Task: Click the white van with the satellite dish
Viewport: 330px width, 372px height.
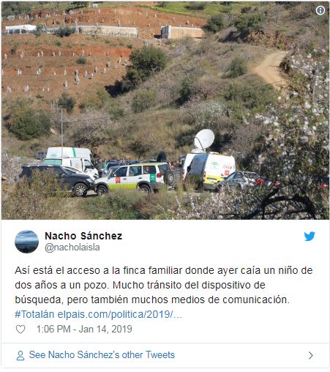Action: click(209, 171)
